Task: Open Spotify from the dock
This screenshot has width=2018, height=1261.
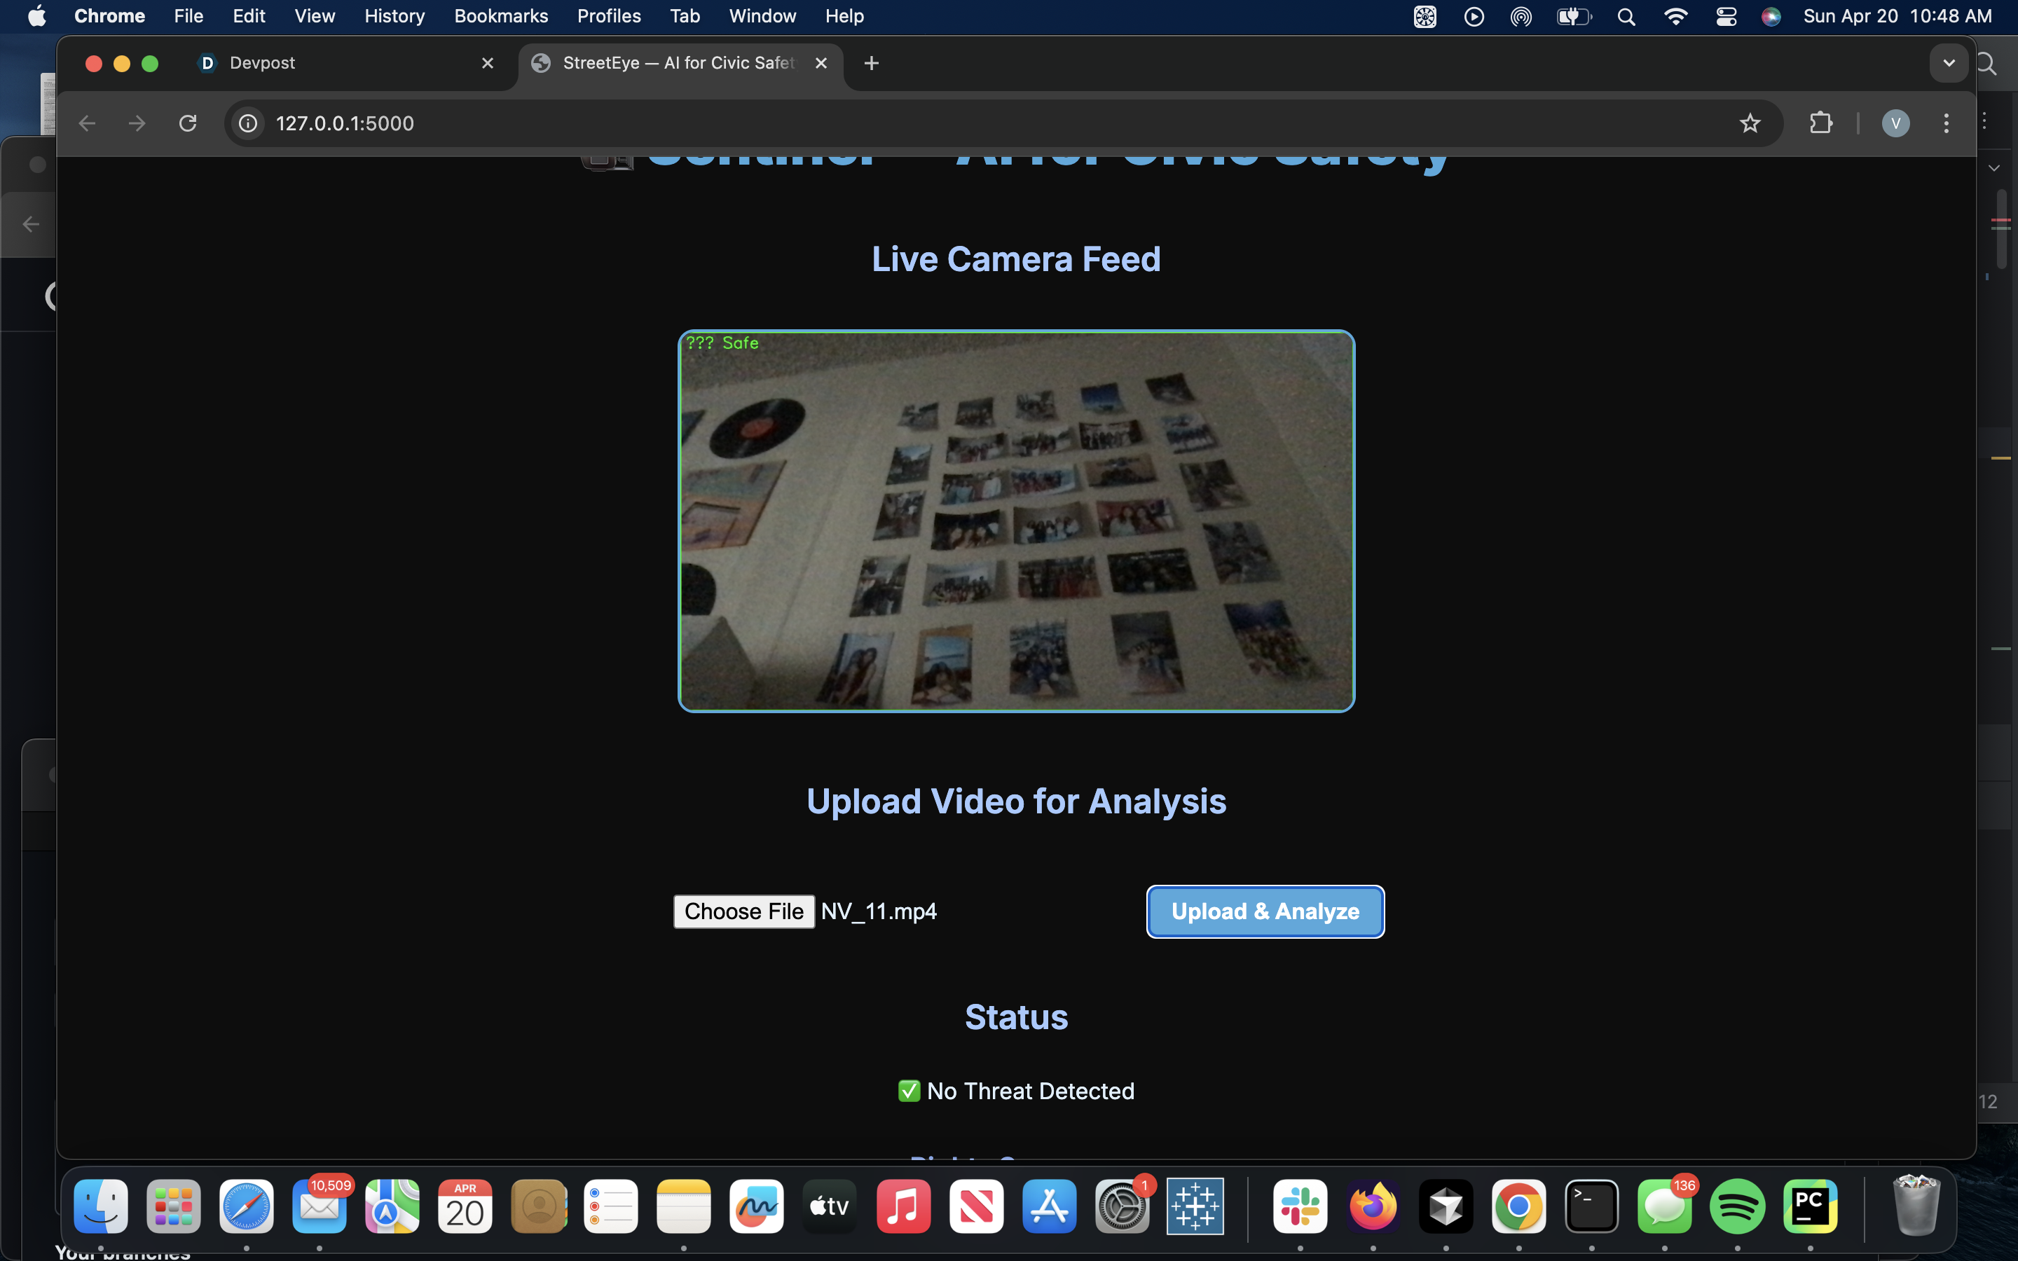Action: click(1737, 1206)
